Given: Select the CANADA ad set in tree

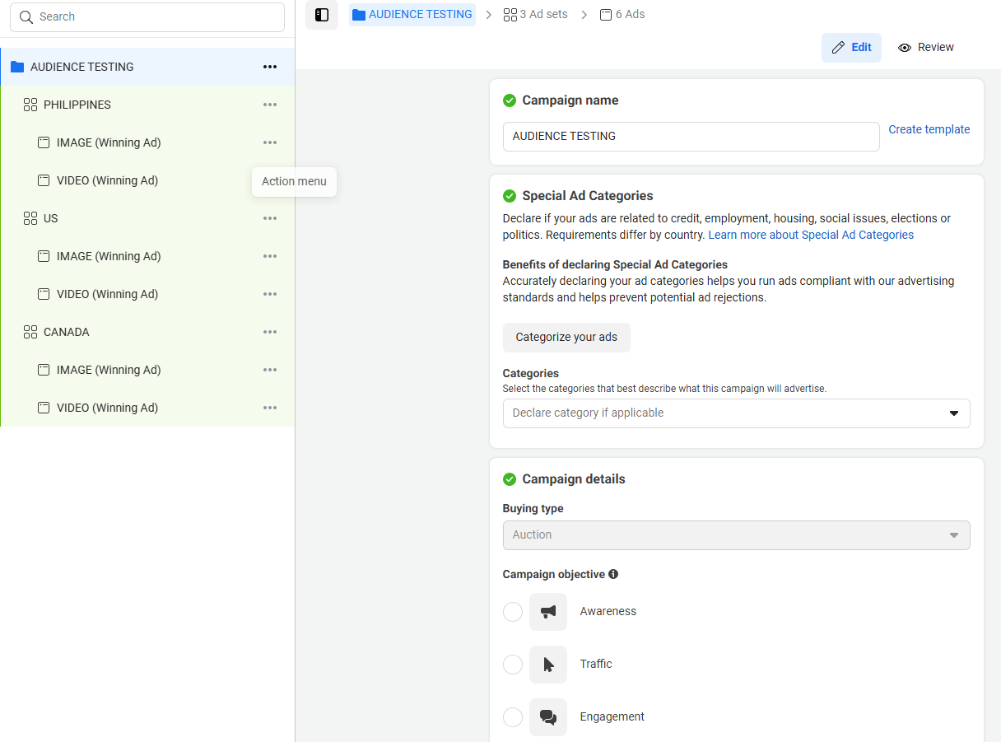Looking at the screenshot, I should click(x=67, y=332).
